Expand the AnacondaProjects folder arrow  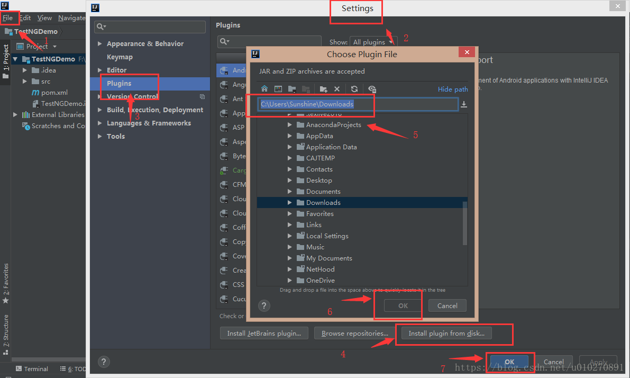point(289,124)
